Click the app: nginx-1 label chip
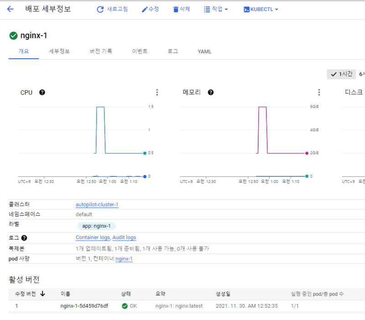The height and width of the screenshot is (320, 365). pyautogui.click(x=97, y=226)
